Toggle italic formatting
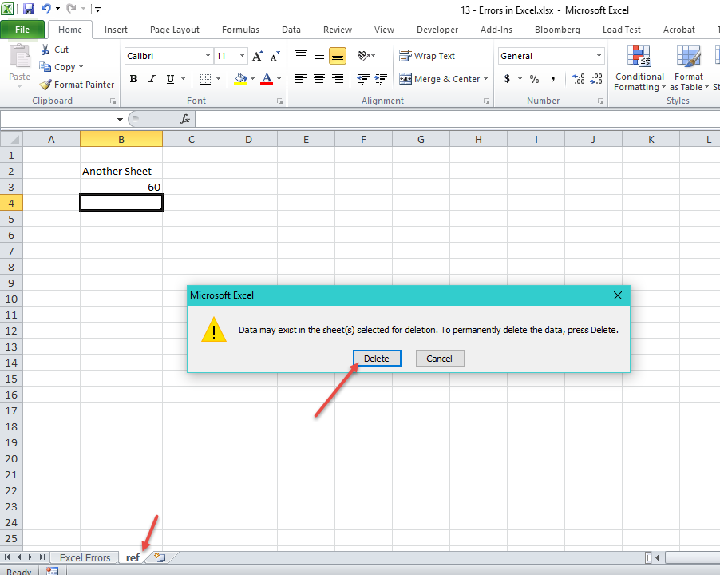720x575 pixels. tap(151, 78)
